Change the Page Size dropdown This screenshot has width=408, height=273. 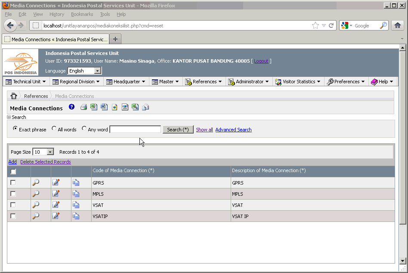tap(43, 152)
